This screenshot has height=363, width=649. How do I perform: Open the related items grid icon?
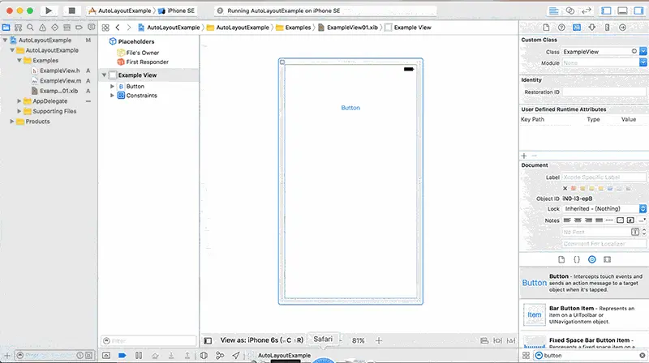pos(105,28)
